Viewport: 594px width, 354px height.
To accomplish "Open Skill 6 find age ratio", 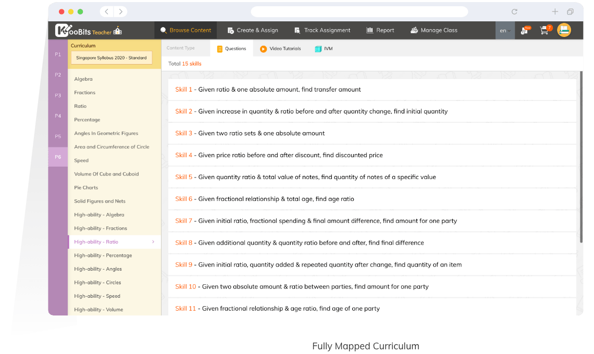I will (x=372, y=199).
